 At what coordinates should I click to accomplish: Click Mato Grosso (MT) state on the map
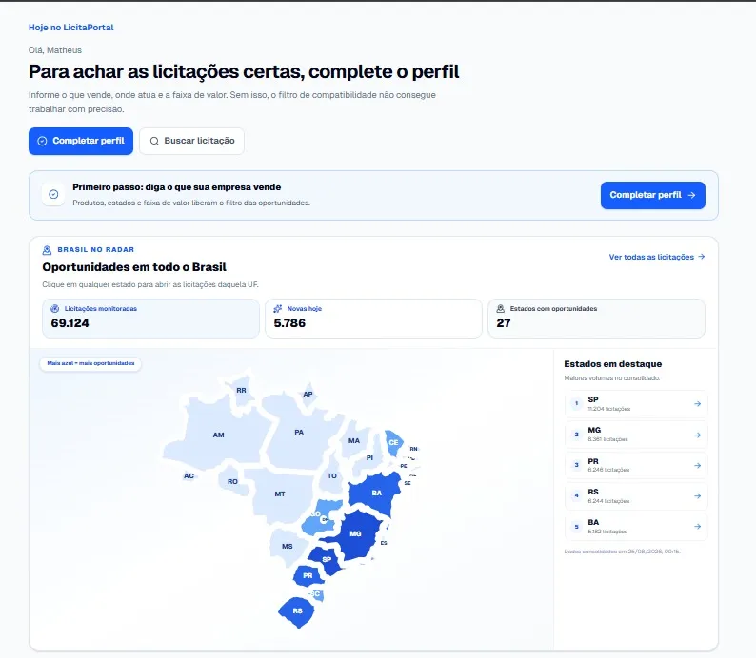click(x=280, y=493)
